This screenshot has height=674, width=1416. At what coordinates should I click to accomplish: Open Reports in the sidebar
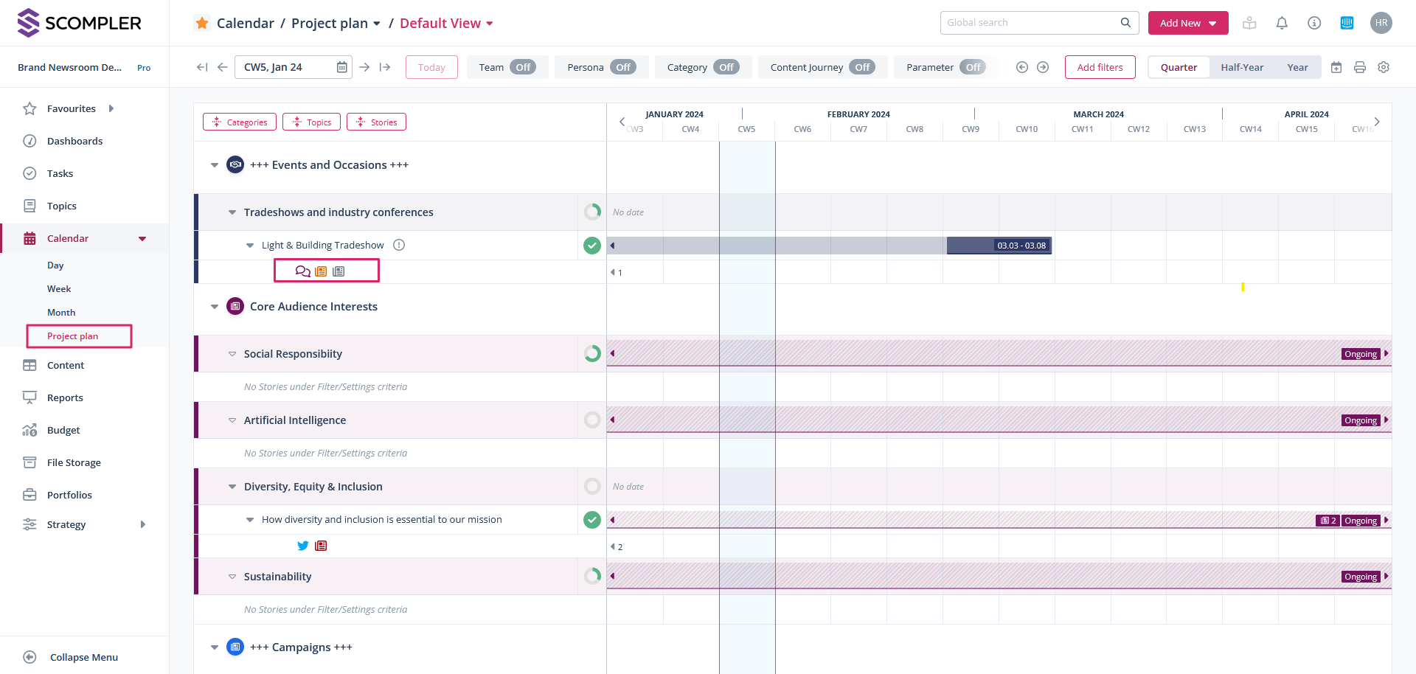[65, 397]
